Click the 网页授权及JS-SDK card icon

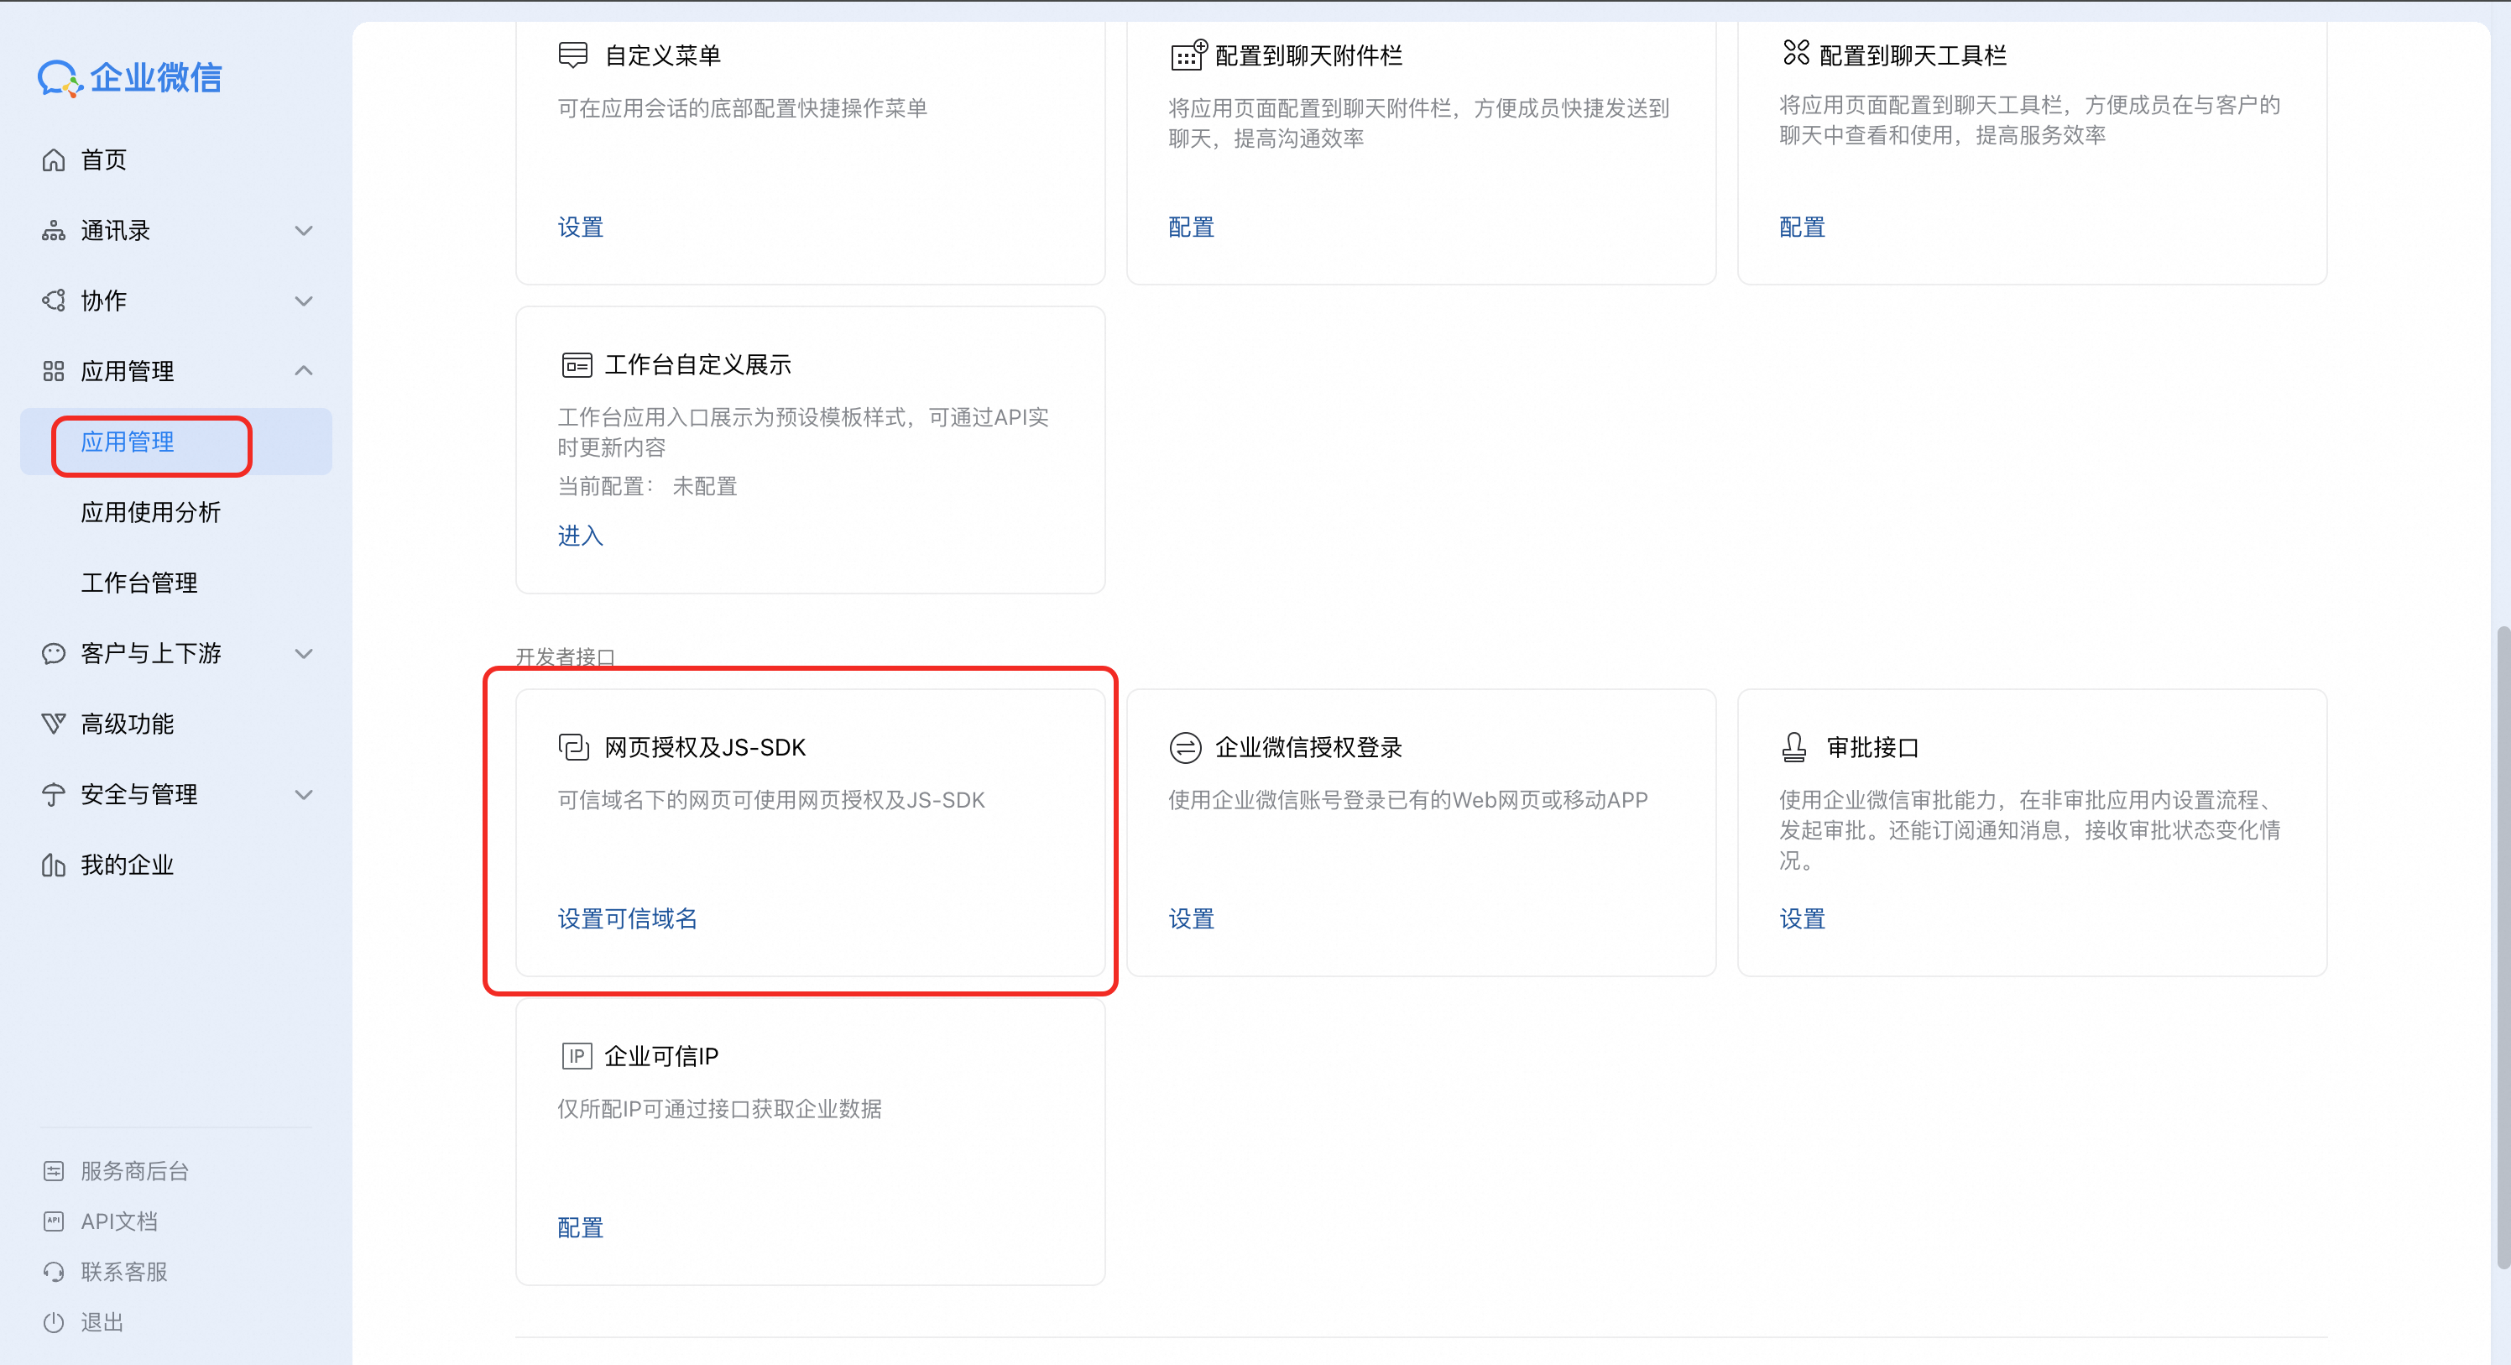pyautogui.click(x=574, y=747)
